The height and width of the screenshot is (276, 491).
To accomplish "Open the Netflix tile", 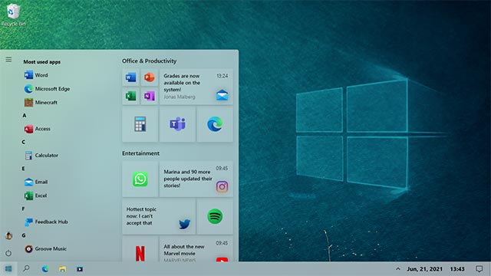I will [x=140, y=249].
